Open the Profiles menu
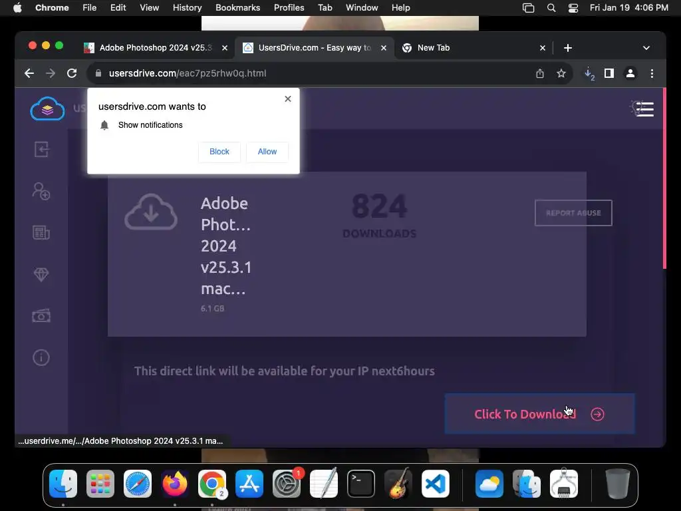This screenshot has width=681, height=511. pos(289,8)
